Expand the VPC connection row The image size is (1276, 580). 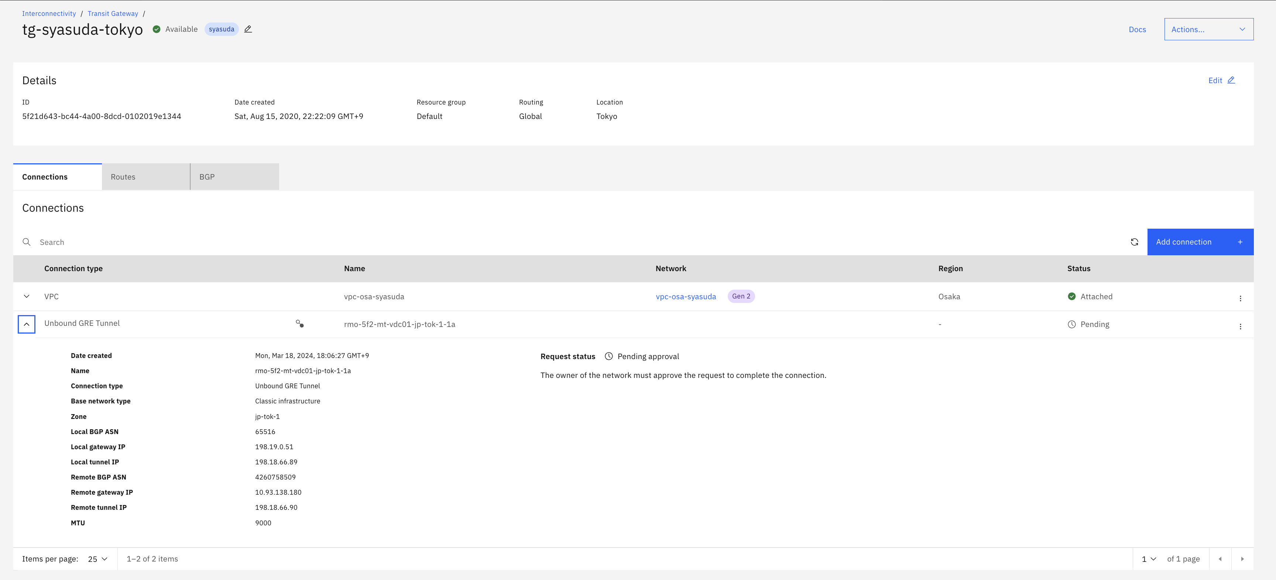point(27,296)
